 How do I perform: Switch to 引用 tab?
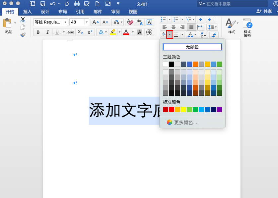pos(80,12)
